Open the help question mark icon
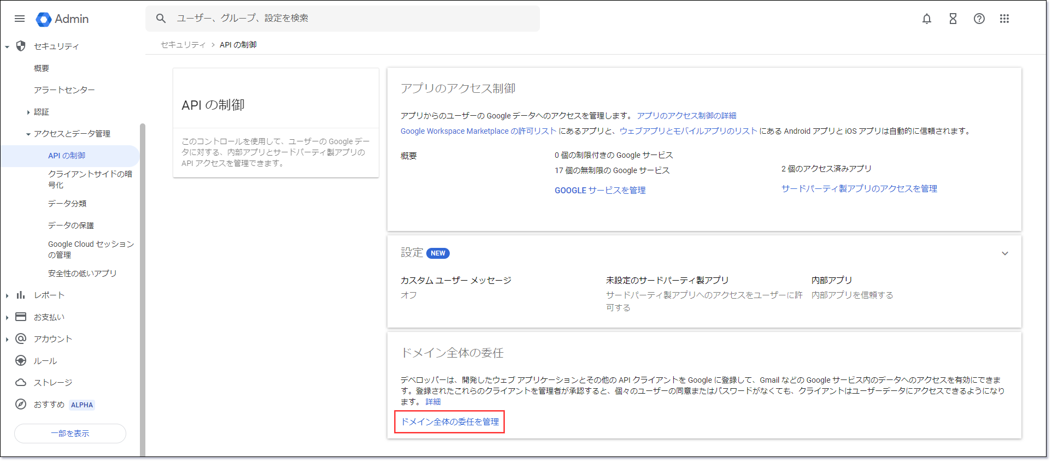Viewport: 1052px width, 463px height. tap(979, 19)
